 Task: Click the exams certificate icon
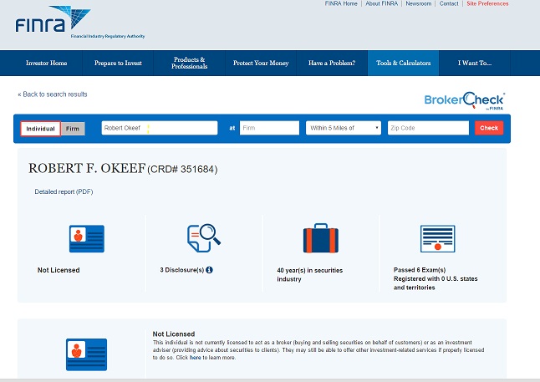coord(438,239)
